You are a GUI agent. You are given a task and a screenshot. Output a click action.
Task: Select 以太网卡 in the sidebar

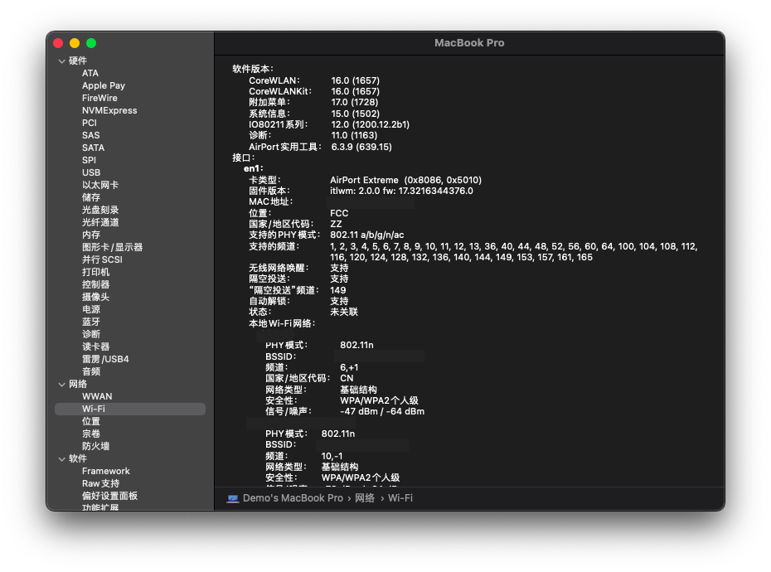(x=99, y=185)
